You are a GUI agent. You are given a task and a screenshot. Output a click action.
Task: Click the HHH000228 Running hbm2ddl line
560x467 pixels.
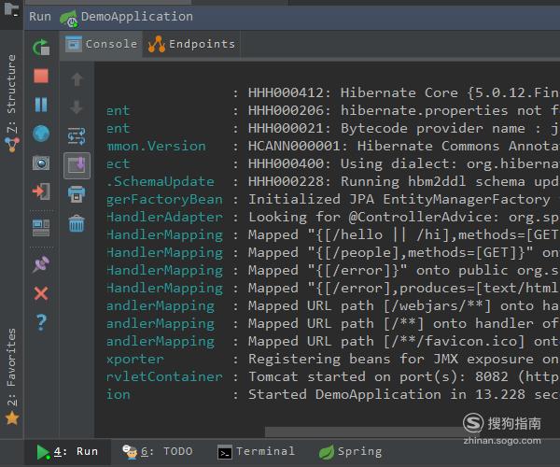point(333,181)
